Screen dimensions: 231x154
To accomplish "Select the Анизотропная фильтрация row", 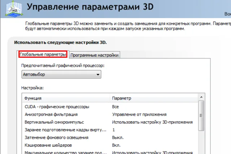I will tap(110, 114).
